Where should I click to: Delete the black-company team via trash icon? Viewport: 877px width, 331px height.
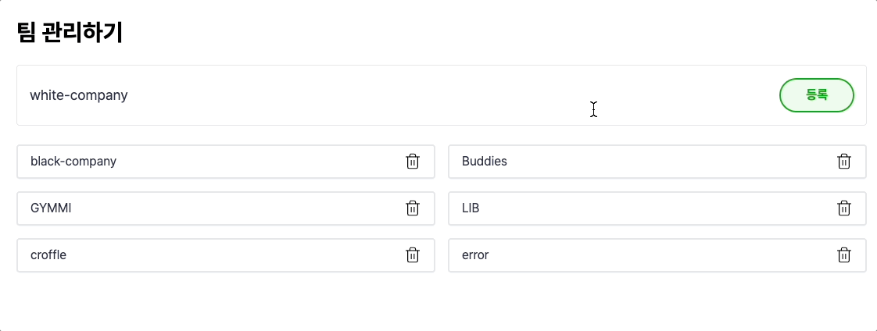(x=413, y=162)
